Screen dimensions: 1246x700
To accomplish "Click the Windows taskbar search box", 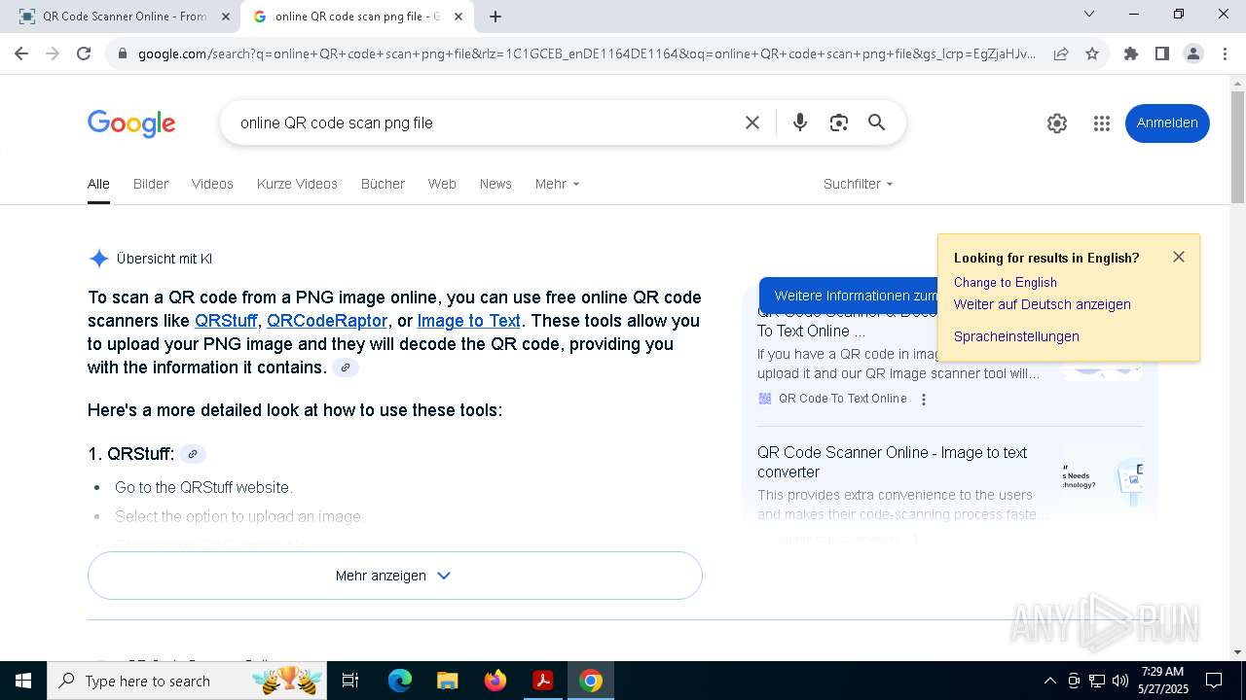I will (x=189, y=681).
